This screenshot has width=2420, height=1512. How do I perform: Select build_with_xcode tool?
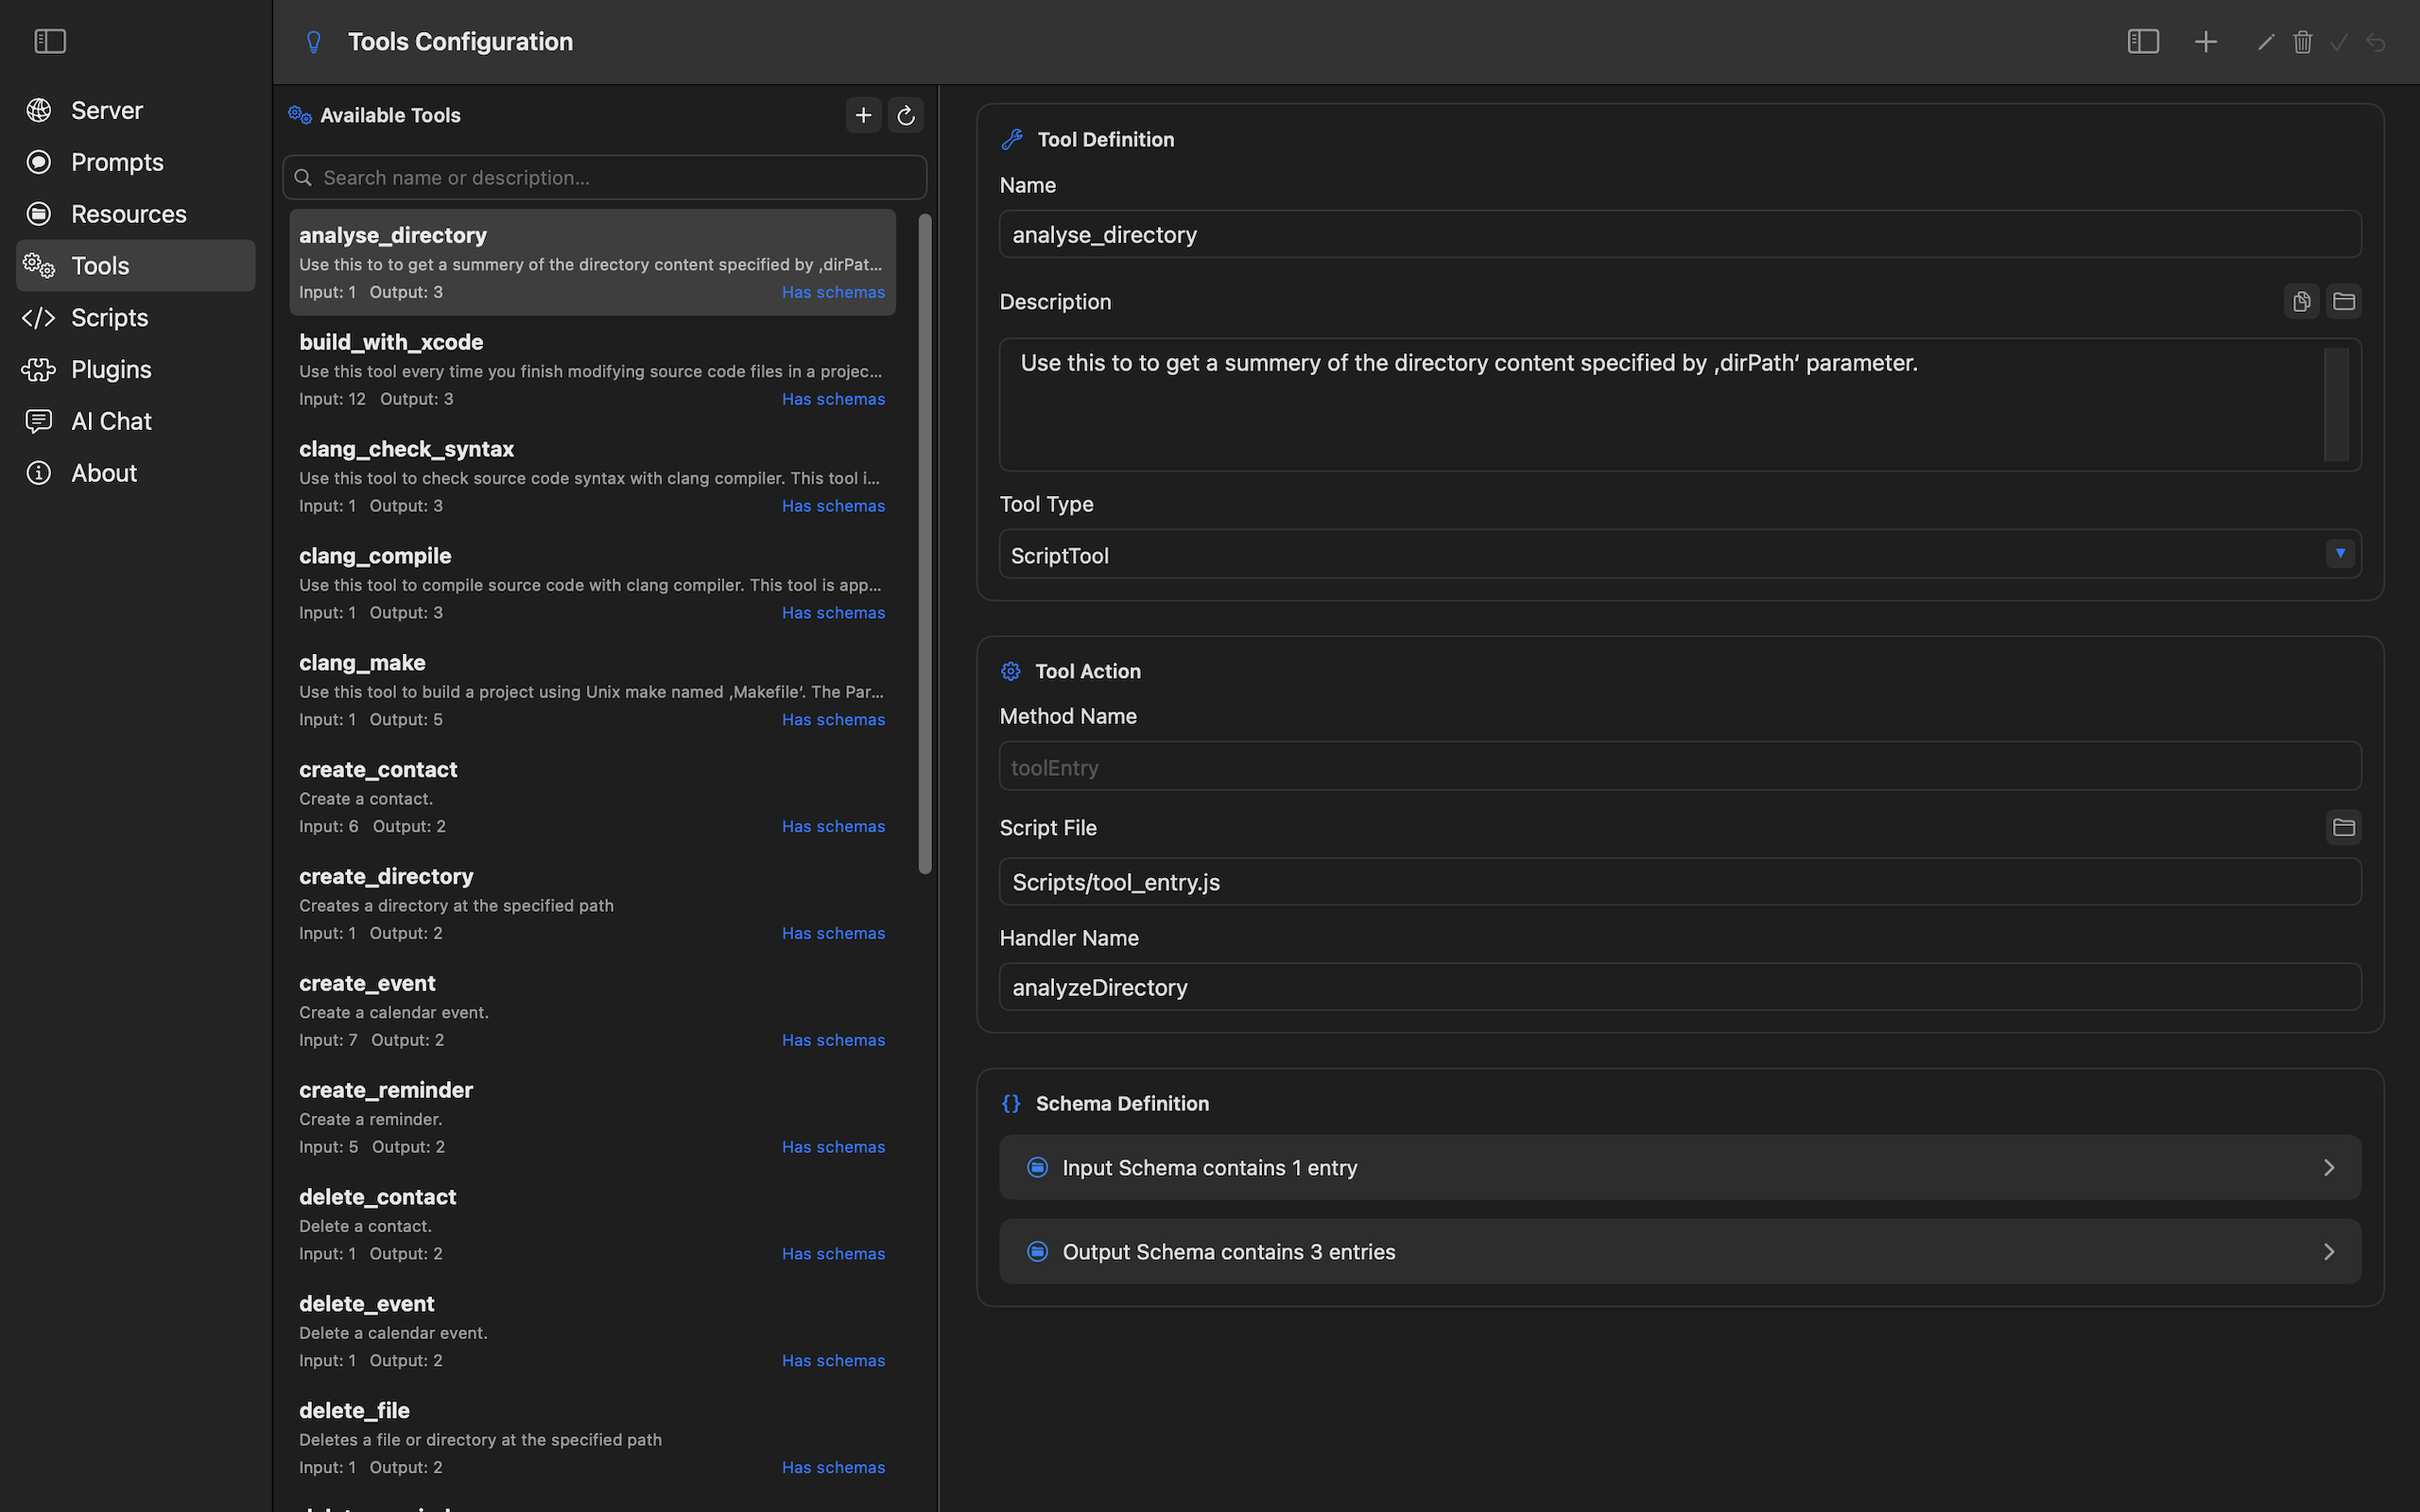click(592, 369)
